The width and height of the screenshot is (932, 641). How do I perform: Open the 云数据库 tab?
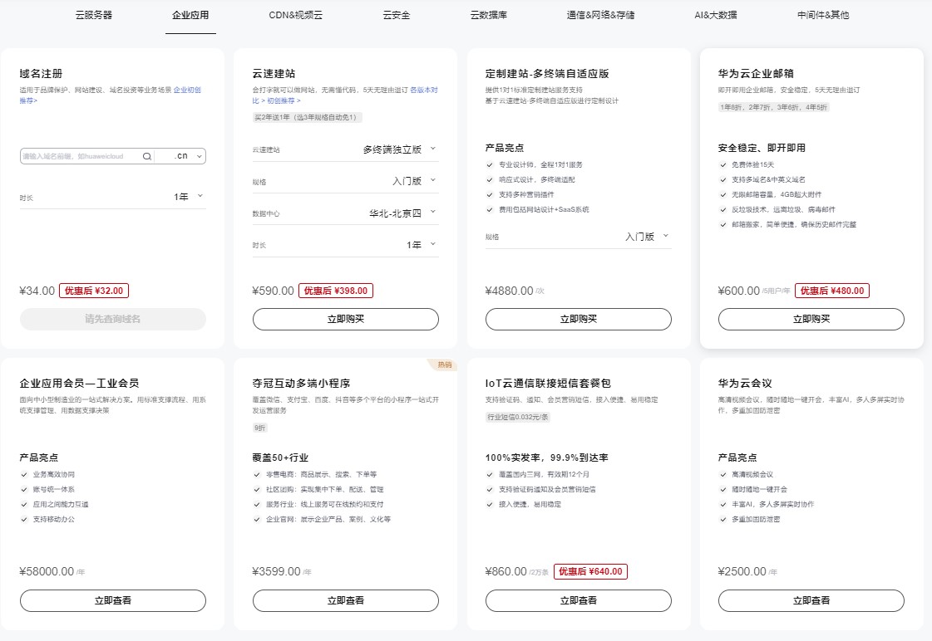tap(489, 15)
